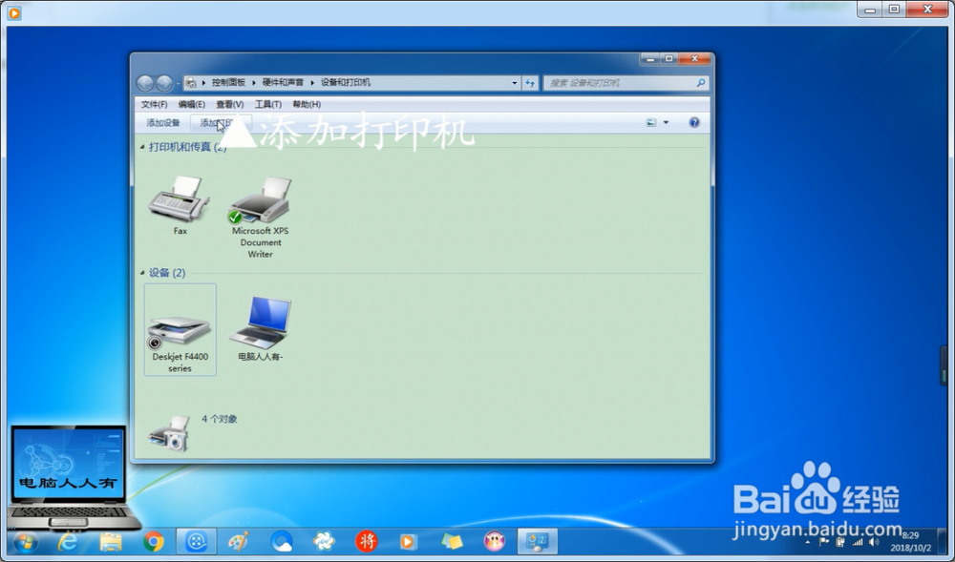Viewport: 955px width, 562px height.
Task: Open the blue film-reel taskbar app
Action: pos(196,541)
